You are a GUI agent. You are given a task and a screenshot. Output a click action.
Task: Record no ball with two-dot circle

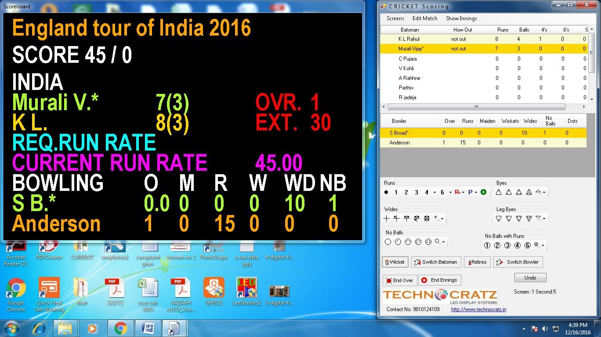click(x=408, y=242)
